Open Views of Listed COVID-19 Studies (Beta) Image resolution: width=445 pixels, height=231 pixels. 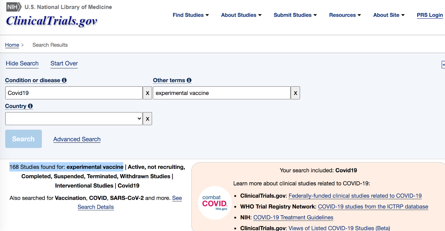tap(339, 228)
